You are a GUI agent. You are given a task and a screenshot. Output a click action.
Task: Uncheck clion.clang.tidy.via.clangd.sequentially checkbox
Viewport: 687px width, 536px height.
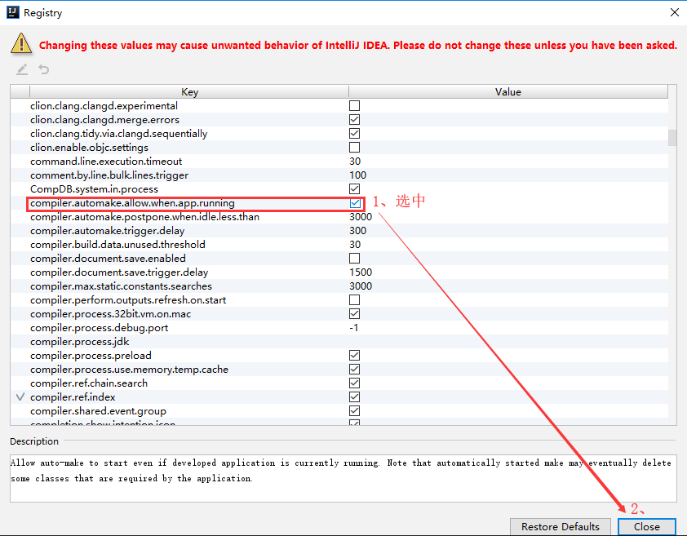(x=354, y=133)
